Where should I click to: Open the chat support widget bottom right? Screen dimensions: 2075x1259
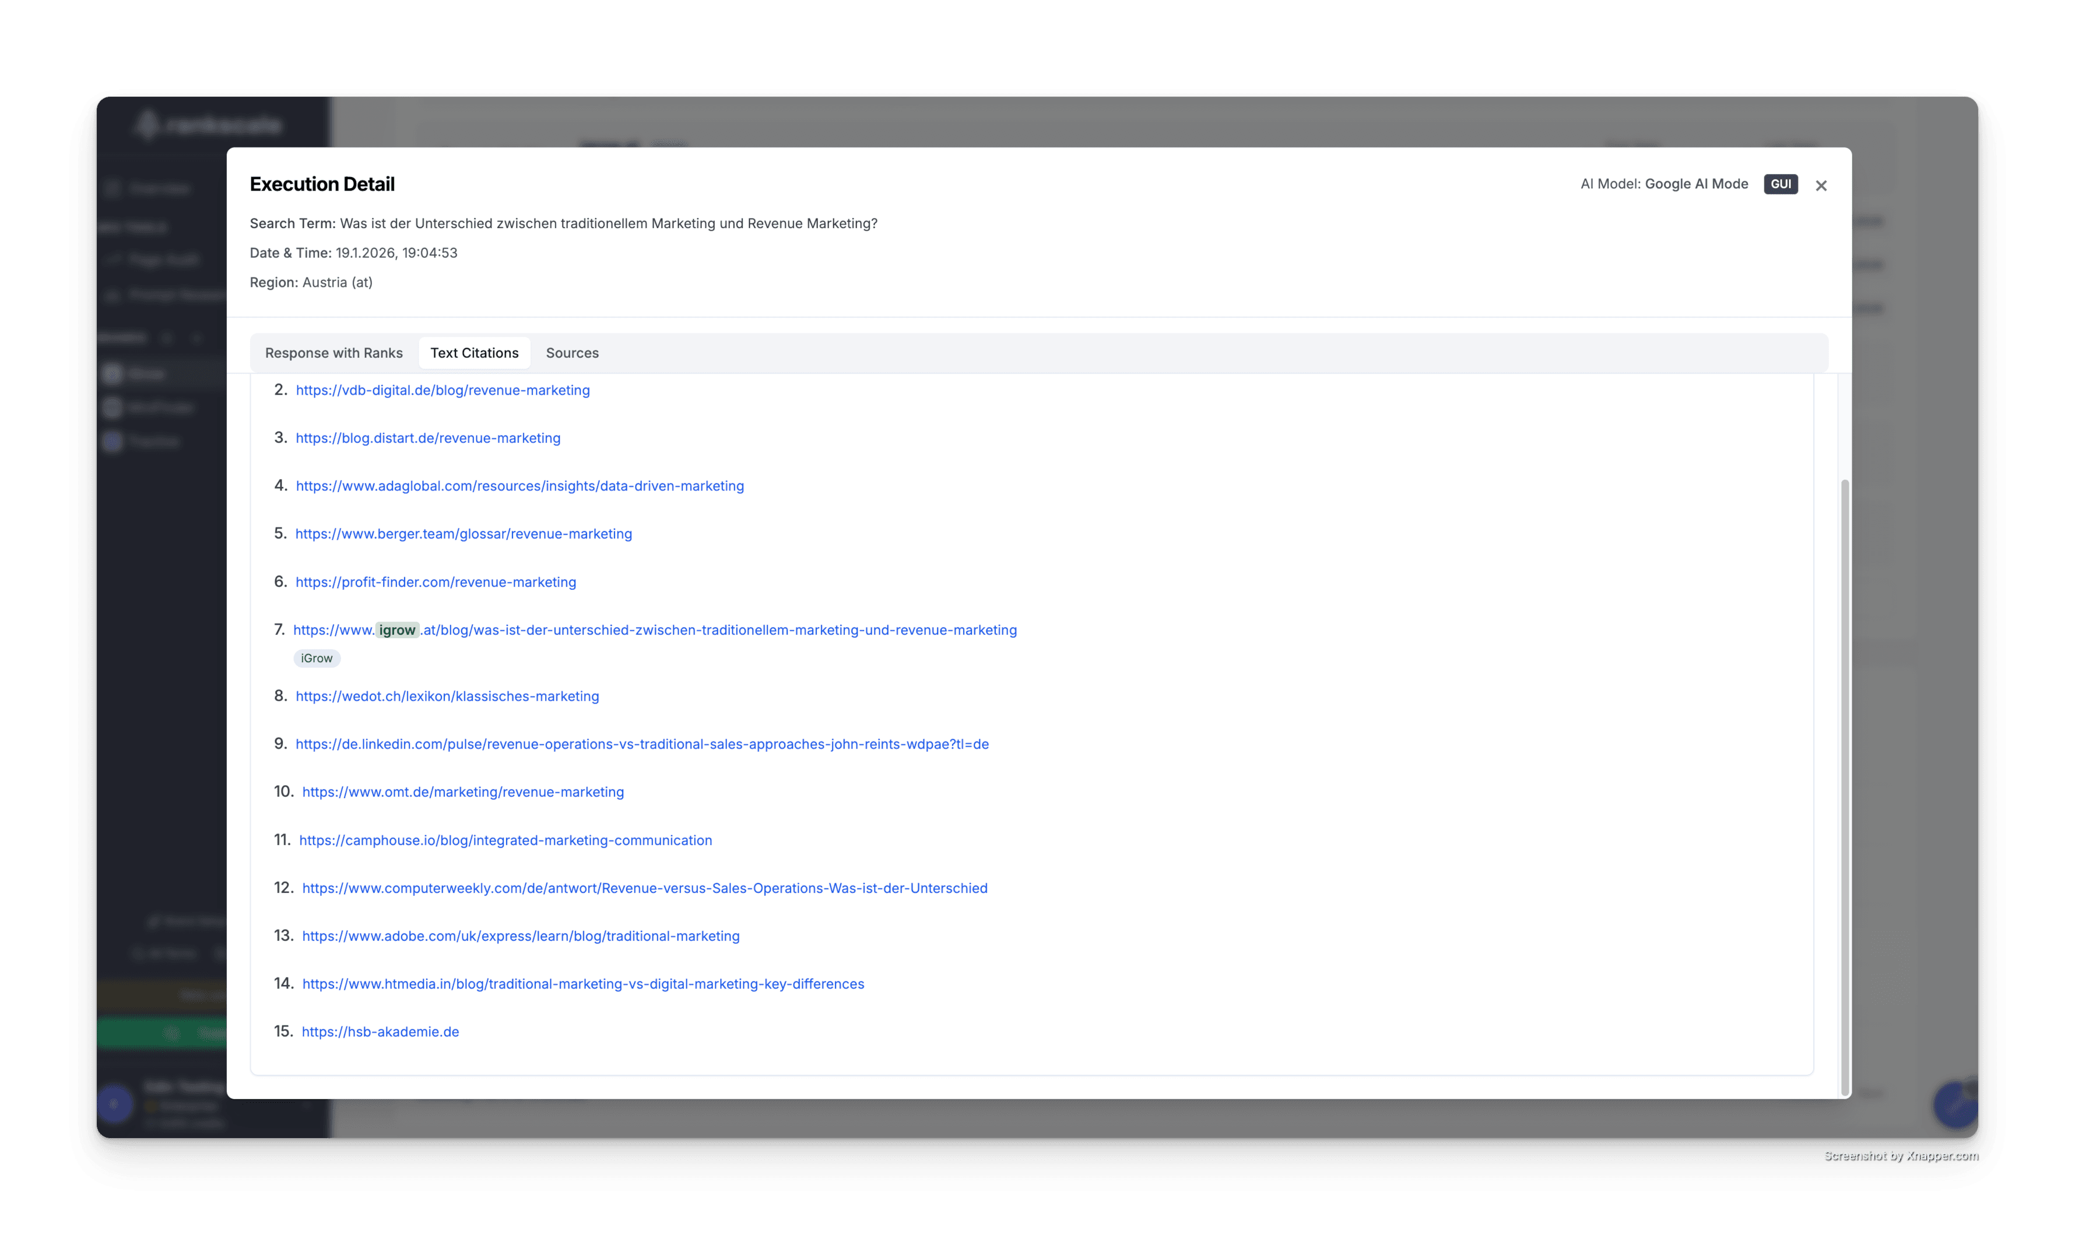[1955, 1106]
